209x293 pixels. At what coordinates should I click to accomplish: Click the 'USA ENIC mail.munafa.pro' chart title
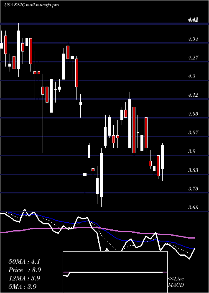(x=31, y=5)
